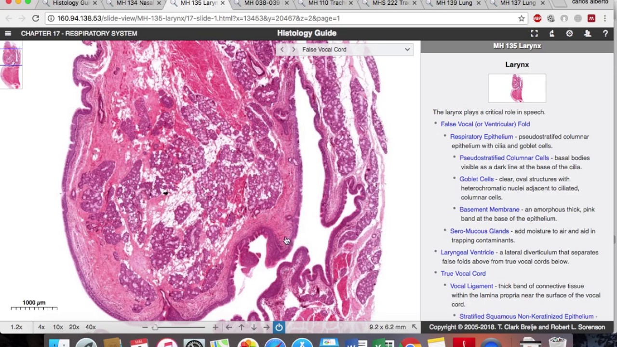
Task: Open the settings gear in the Histology Guide header
Action: tap(570, 33)
